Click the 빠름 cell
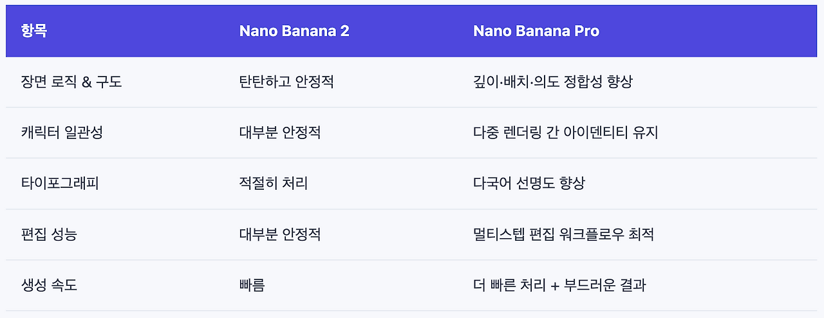 pos(252,285)
